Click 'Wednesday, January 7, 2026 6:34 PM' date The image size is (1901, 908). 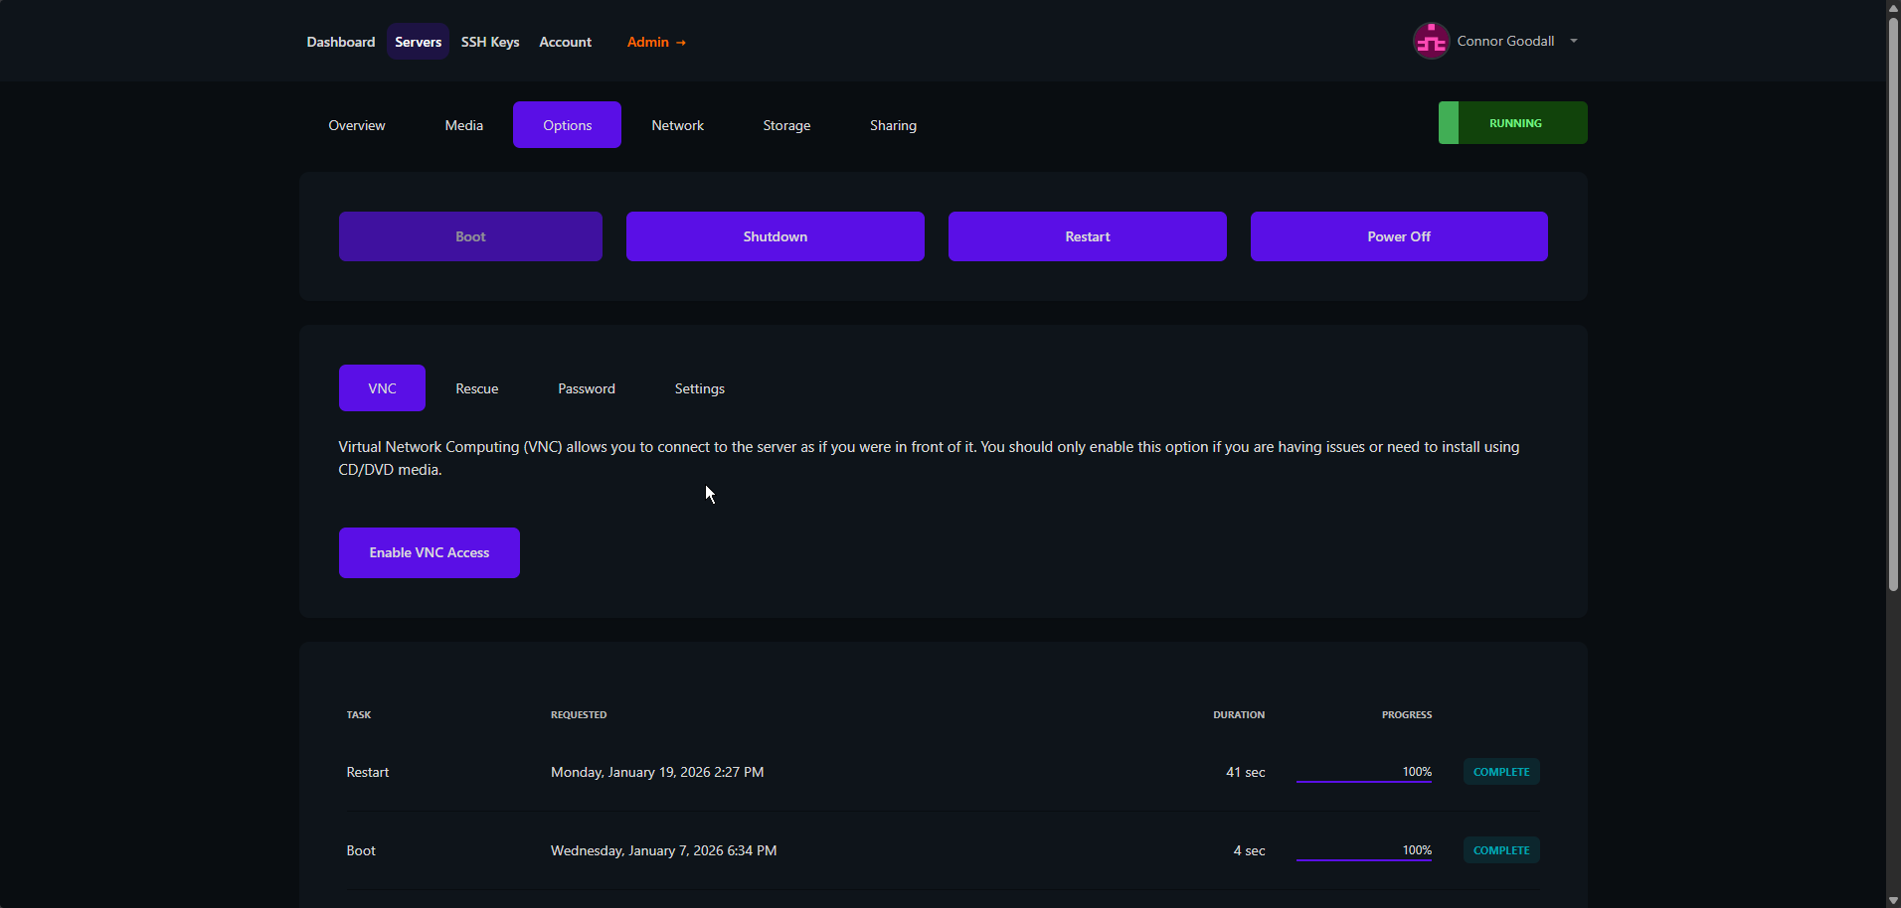pyautogui.click(x=664, y=850)
